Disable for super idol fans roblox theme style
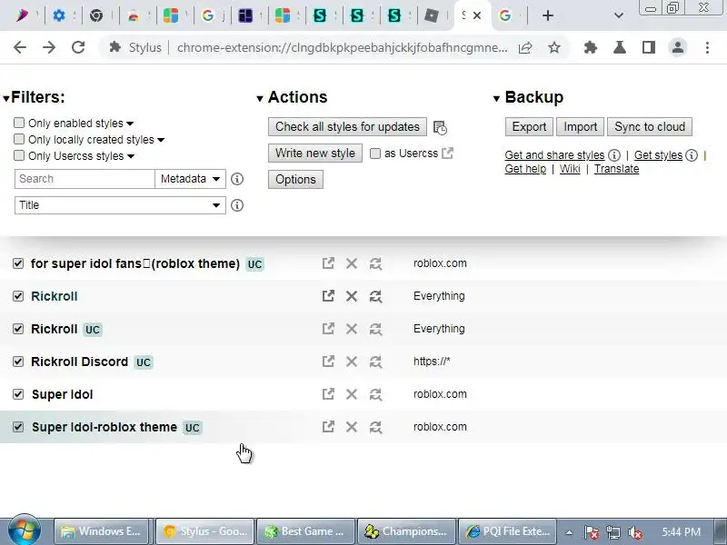727x545 pixels. click(18, 263)
